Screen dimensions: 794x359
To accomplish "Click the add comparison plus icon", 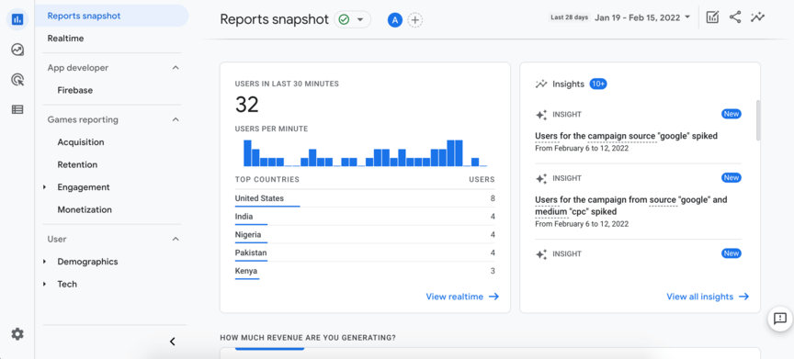I will (415, 19).
